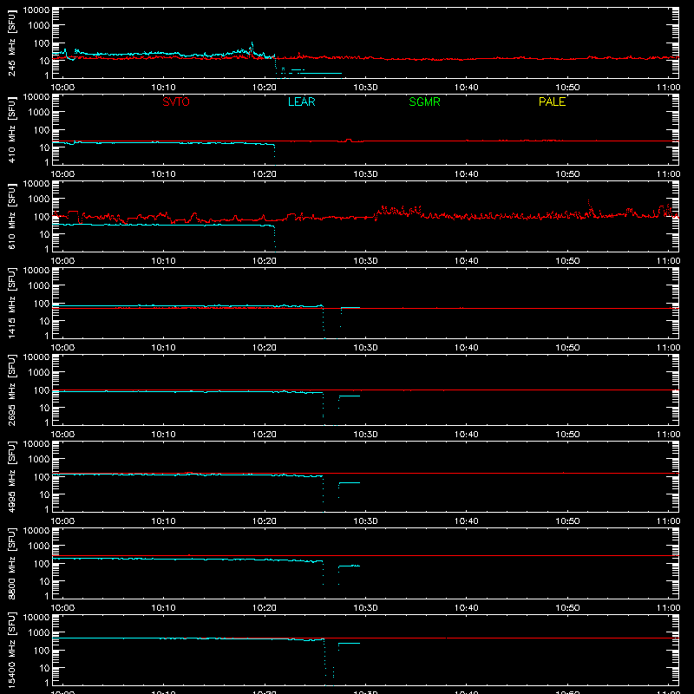694x694 pixels.
Task: Click 10:30 tick label under 245 MHz panel
Action: pyautogui.click(x=365, y=88)
